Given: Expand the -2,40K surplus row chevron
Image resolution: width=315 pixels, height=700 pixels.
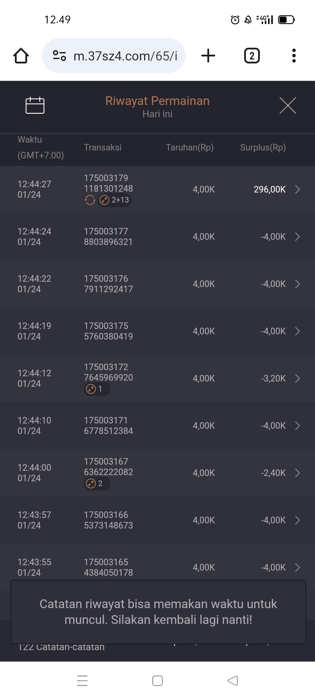Looking at the screenshot, I should [297, 473].
